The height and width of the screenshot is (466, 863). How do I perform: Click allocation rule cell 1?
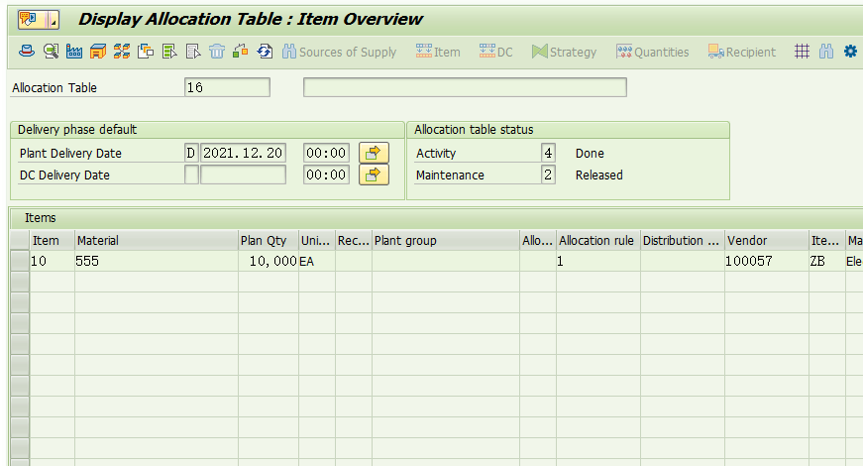[x=598, y=261]
